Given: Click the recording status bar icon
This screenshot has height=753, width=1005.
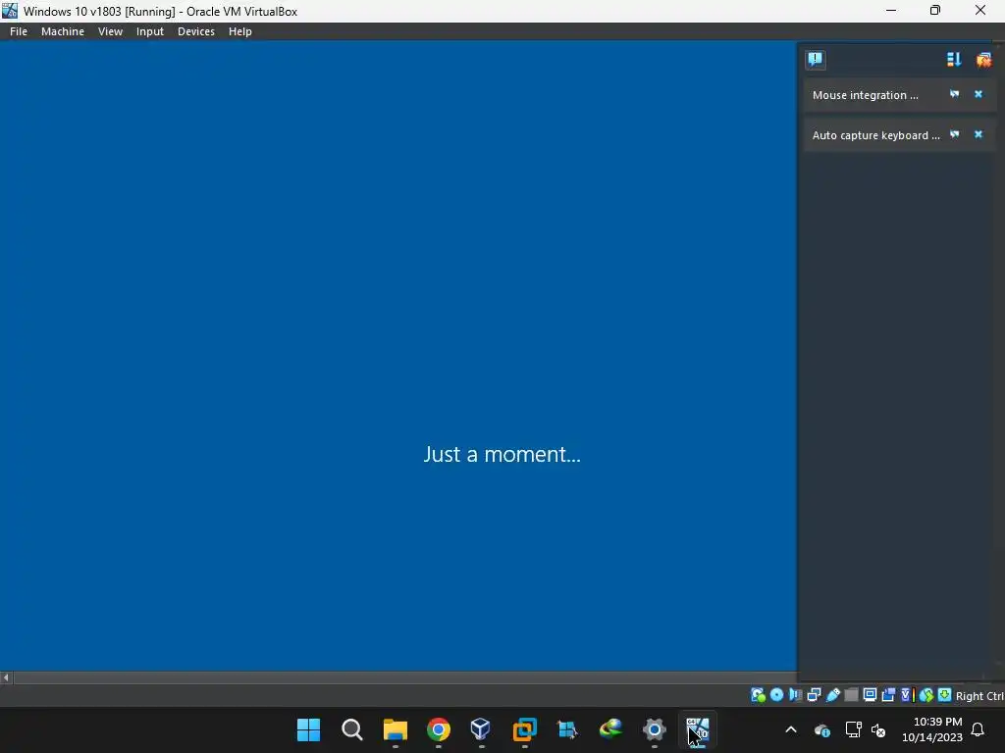Looking at the screenshot, I should click(x=888, y=695).
